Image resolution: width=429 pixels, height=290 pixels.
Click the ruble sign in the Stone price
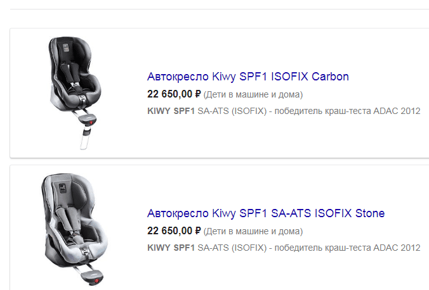point(197,230)
